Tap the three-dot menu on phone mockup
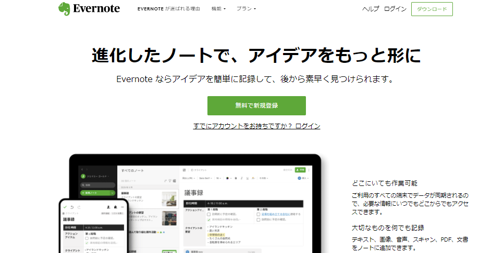This screenshot has height=253, width=492. click(122, 207)
